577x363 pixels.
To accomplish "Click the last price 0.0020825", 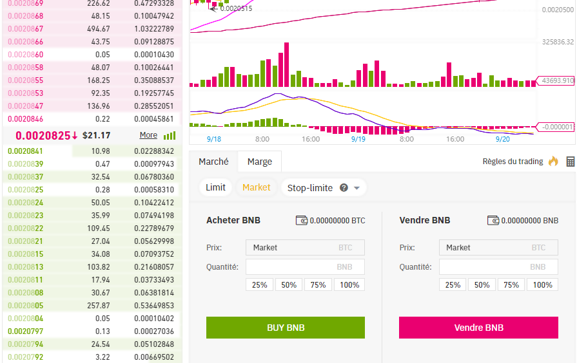I will [43, 136].
